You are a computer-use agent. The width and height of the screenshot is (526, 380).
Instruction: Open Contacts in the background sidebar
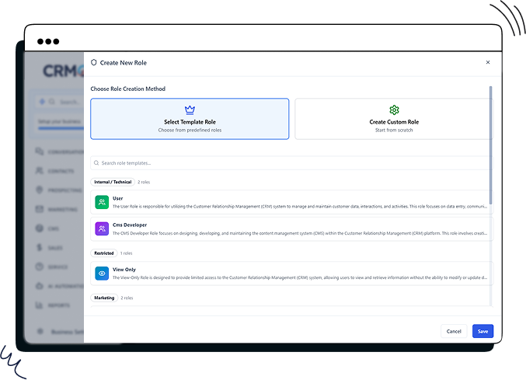[55, 171]
